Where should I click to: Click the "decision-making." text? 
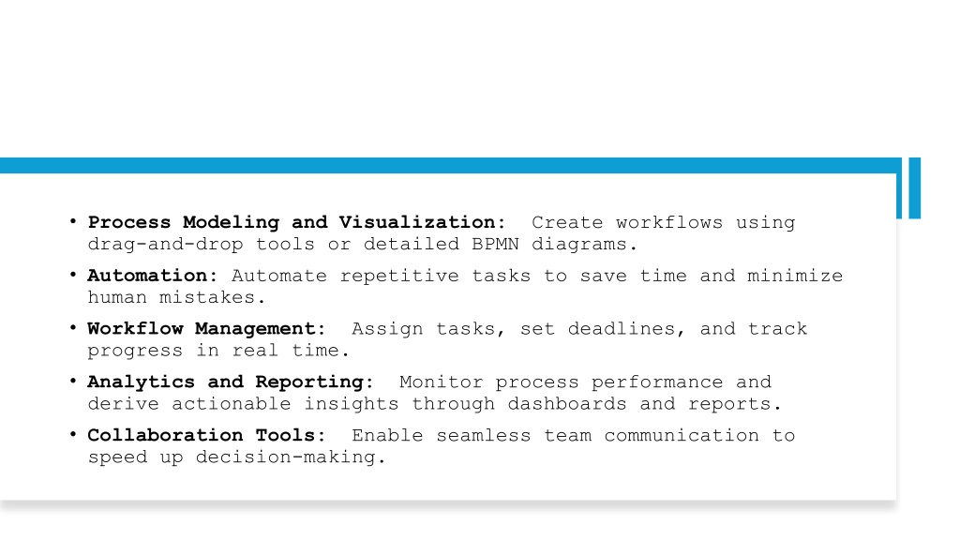291,457
